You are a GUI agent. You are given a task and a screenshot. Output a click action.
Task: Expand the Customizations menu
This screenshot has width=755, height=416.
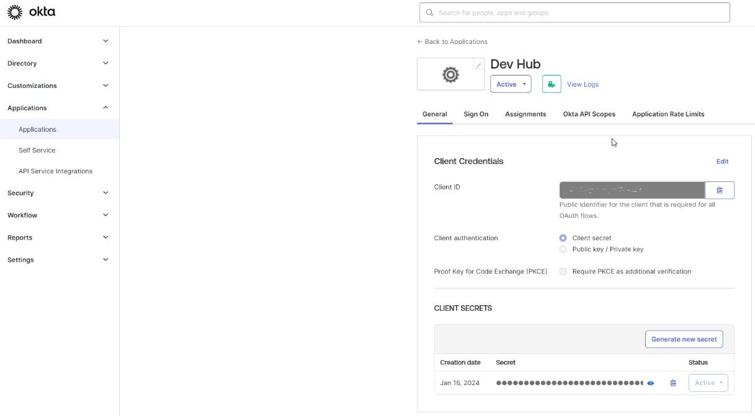click(59, 85)
